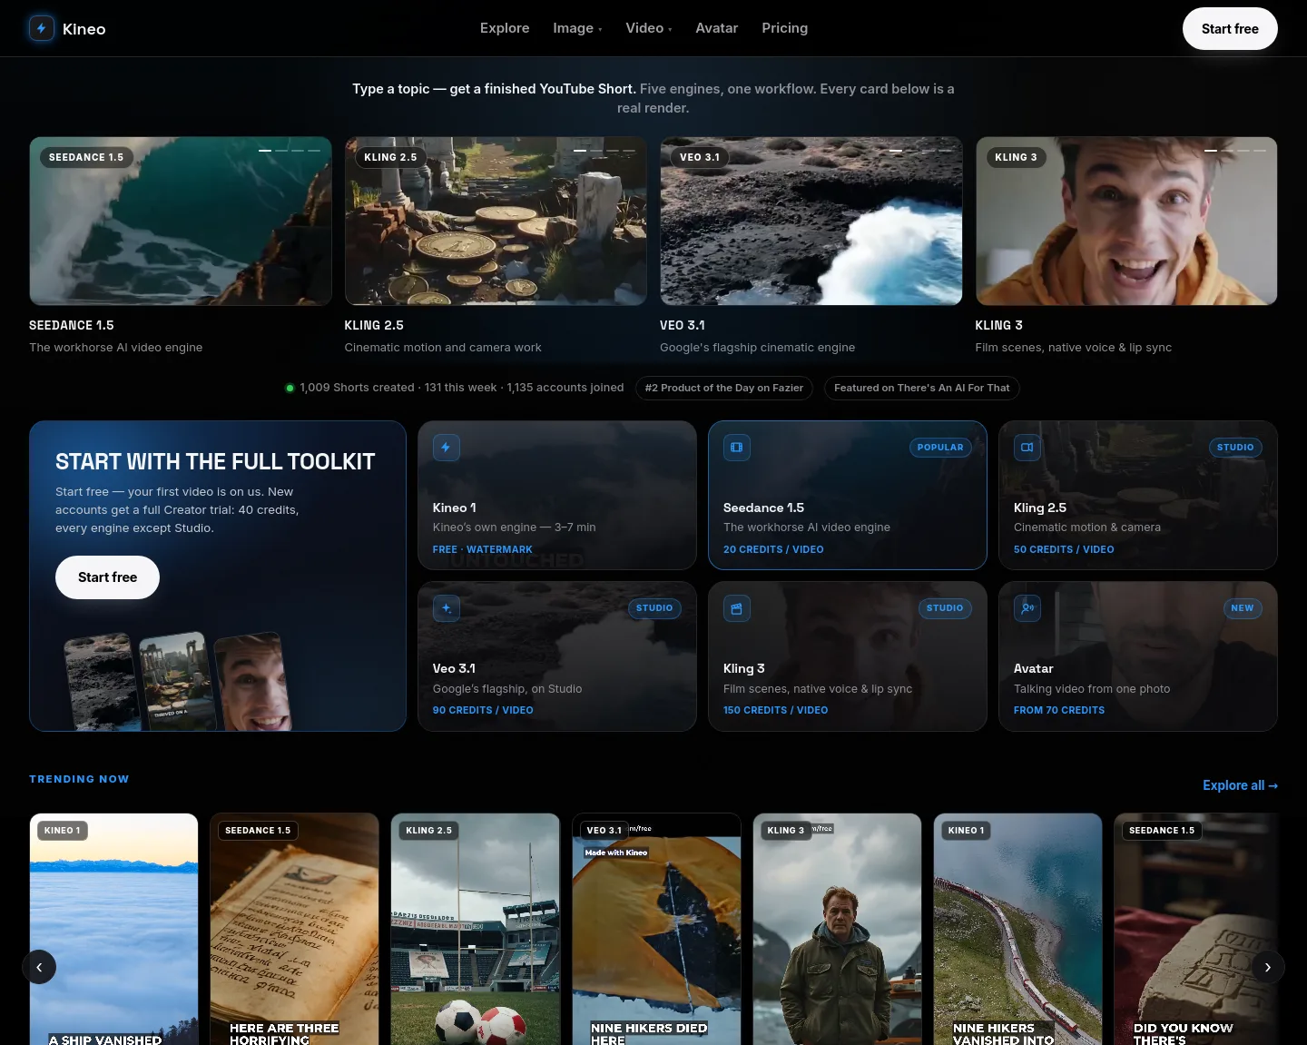The image size is (1307, 1045).
Task: Click the POPULAR badge on Seedance 1.5 card
Action: click(940, 448)
